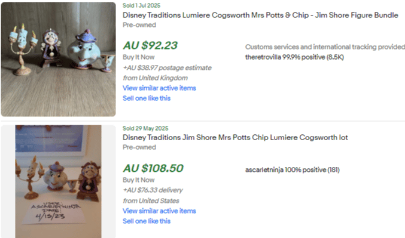Open the 'Jim Shore Figure Bundle' listing title
The height and width of the screenshot is (238, 405).
260,15
